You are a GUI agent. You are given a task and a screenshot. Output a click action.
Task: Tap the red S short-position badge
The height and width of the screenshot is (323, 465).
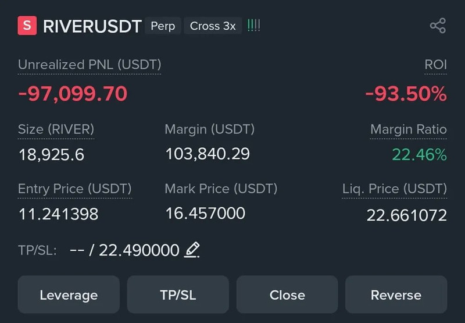[27, 26]
